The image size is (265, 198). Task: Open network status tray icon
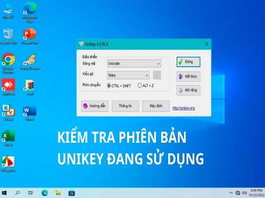[238, 193]
